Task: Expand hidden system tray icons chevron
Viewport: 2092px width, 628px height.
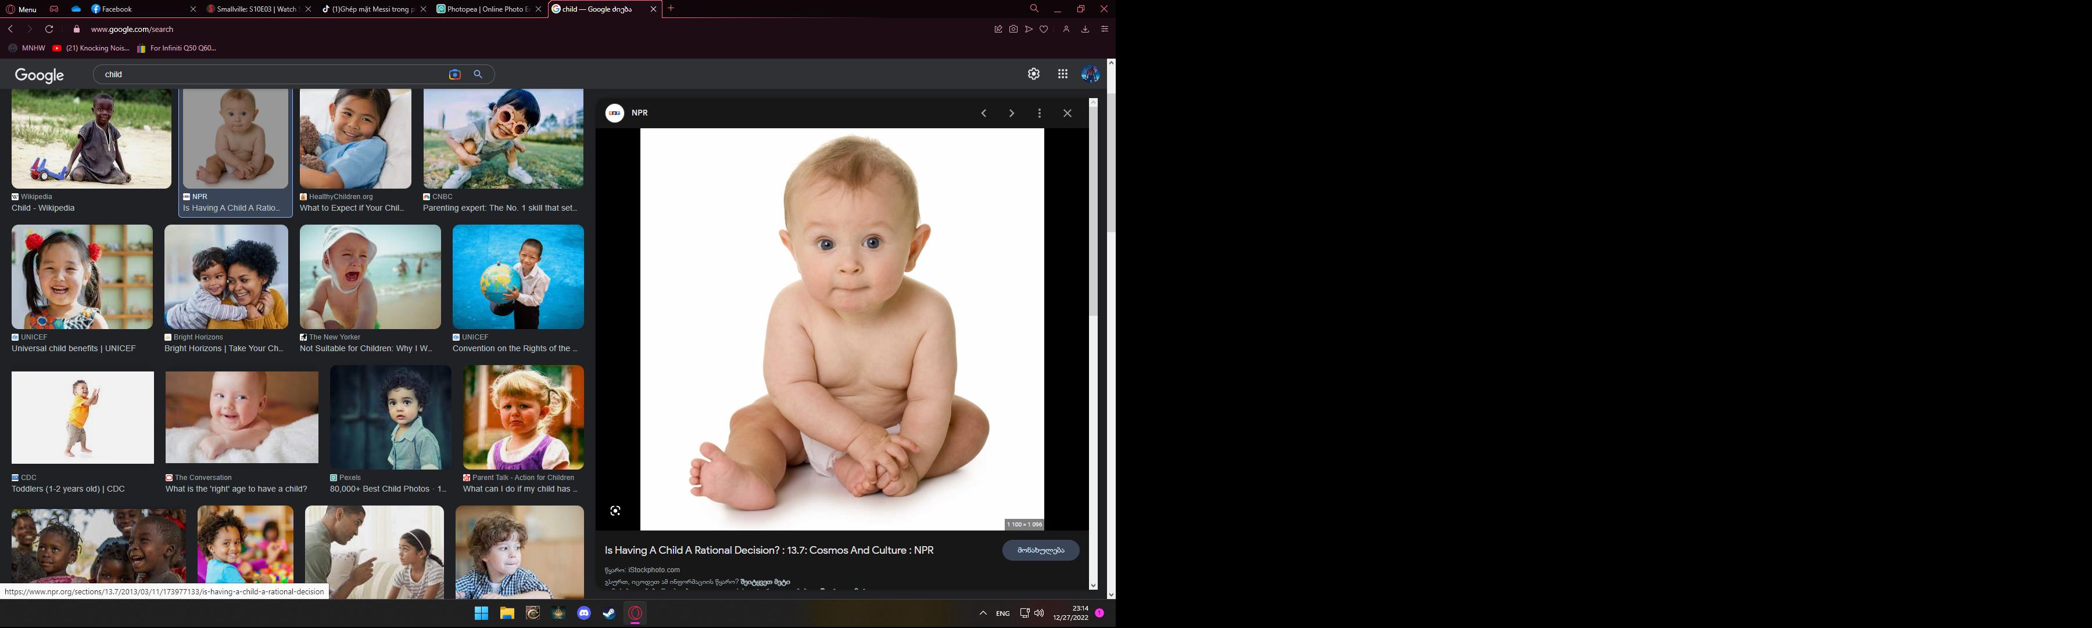Action: point(983,613)
